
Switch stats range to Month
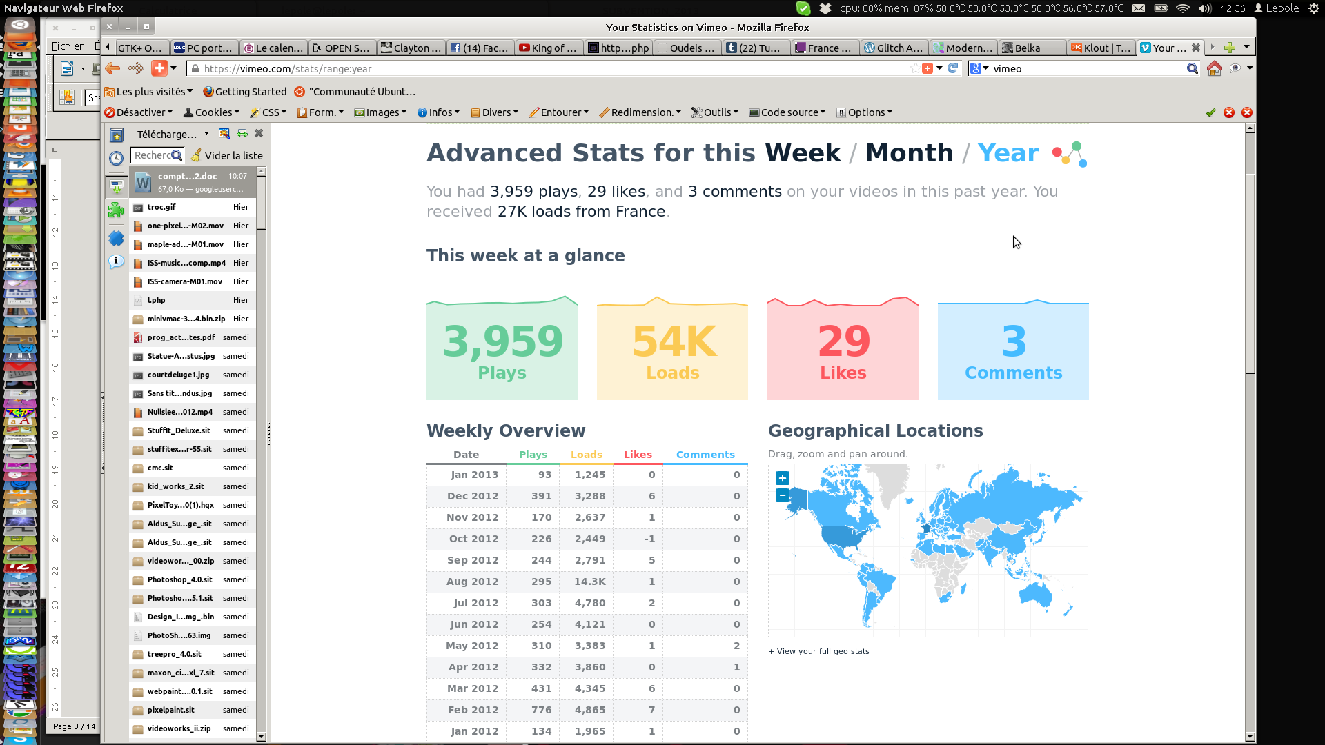909,152
